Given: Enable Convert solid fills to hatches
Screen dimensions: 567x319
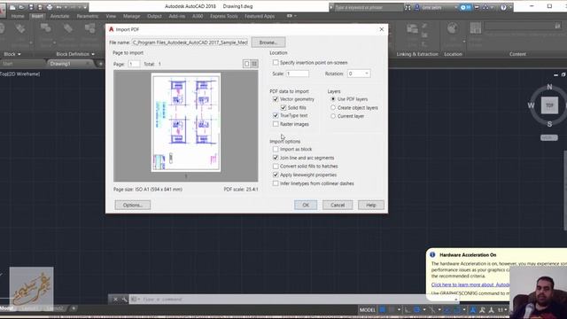Looking at the screenshot, I should pyautogui.click(x=276, y=167).
